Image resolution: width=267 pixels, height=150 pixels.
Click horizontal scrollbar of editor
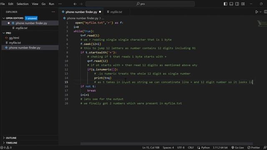click(x=166, y=144)
